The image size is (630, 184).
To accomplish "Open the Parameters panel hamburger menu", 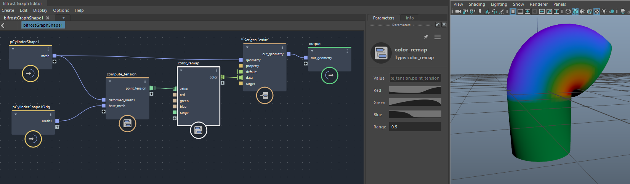I will pos(438,37).
